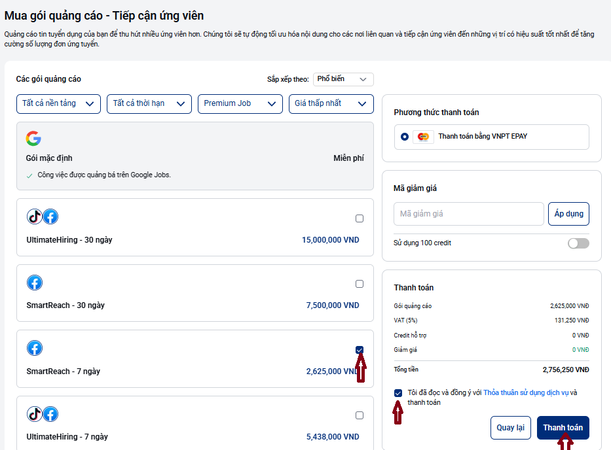Uncheck the SmartReach 7 ngày package checkbox
This screenshot has width=611, height=450.
click(x=359, y=350)
